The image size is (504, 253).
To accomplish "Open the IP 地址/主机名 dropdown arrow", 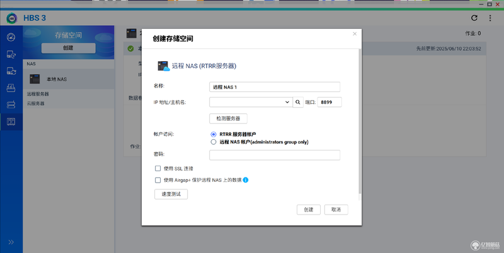I will [x=287, y=103].
